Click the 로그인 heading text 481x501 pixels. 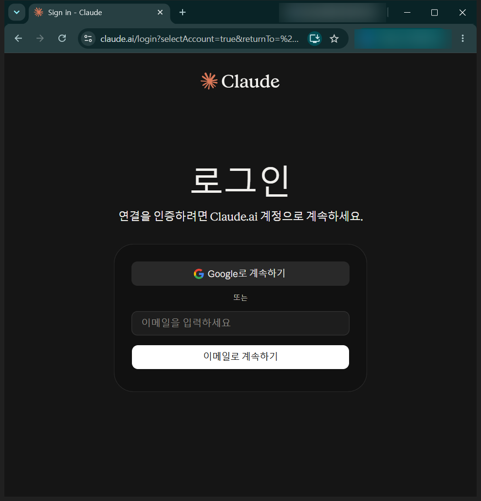tap(240, 181)
